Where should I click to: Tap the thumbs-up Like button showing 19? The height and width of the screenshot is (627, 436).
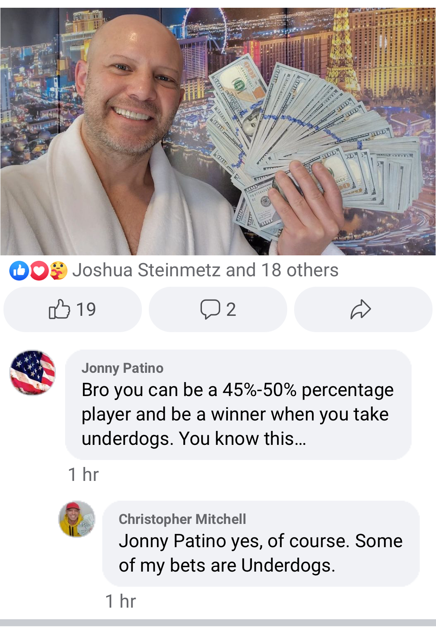pyautogui.click(x=72, y=309)
